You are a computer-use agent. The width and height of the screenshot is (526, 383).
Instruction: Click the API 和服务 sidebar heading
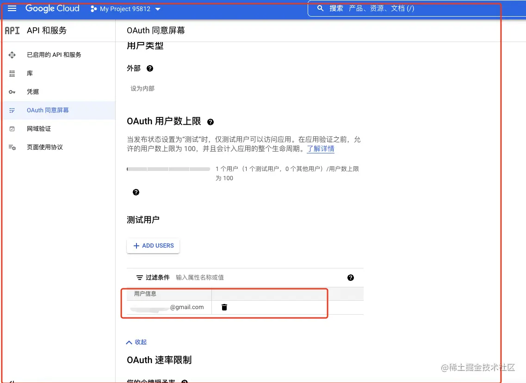[x=47, y=30]
